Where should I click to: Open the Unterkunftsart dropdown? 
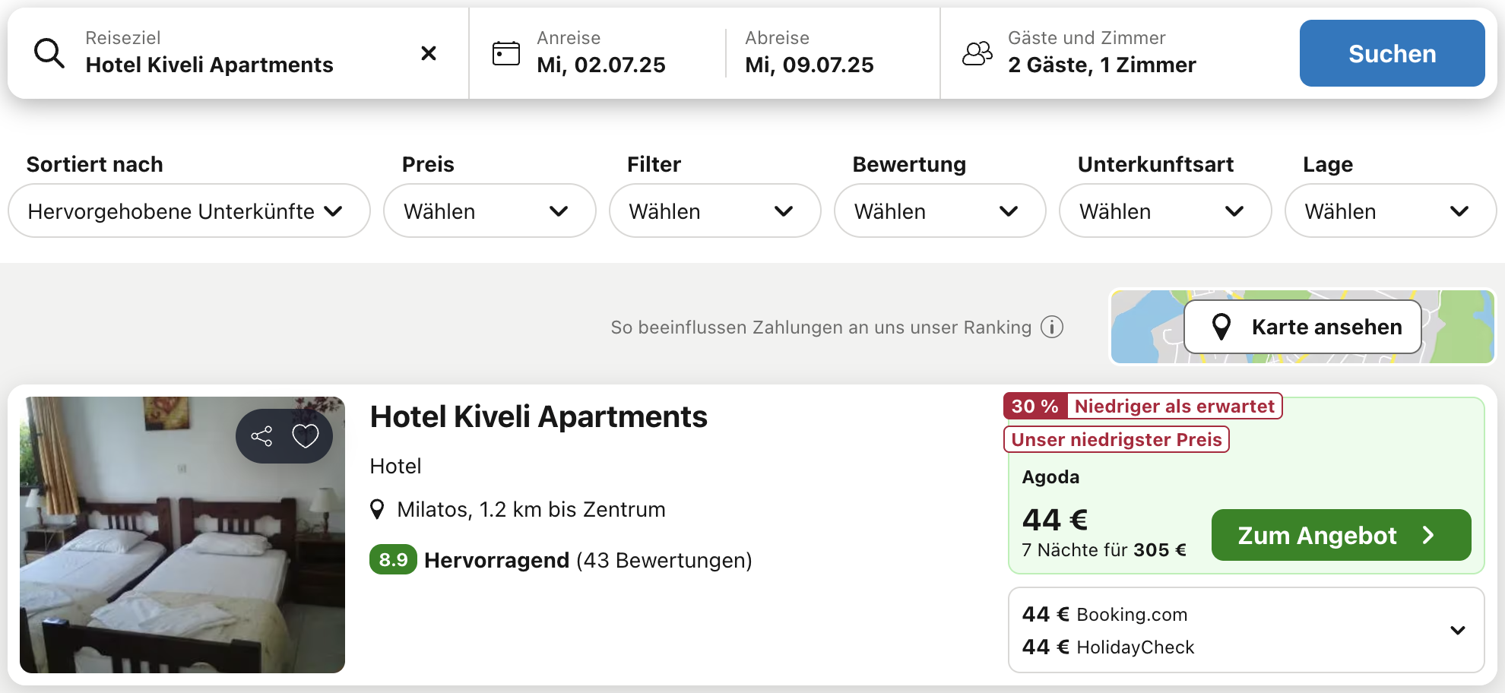pyautogui.click(x=1164, y=211)
